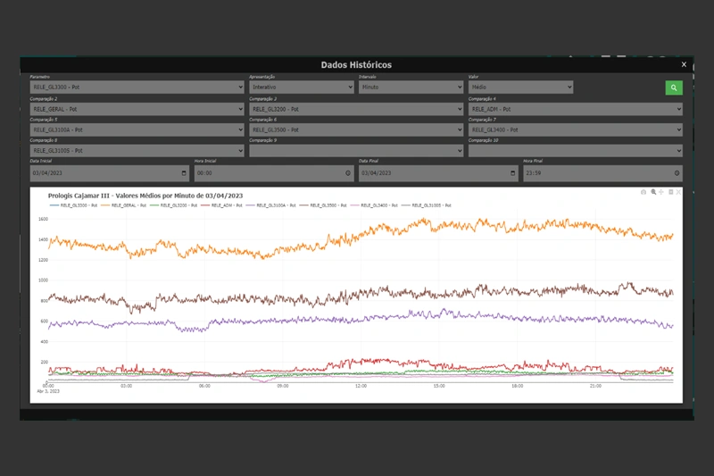Select the magnifier zoom tool on chart

653,192
